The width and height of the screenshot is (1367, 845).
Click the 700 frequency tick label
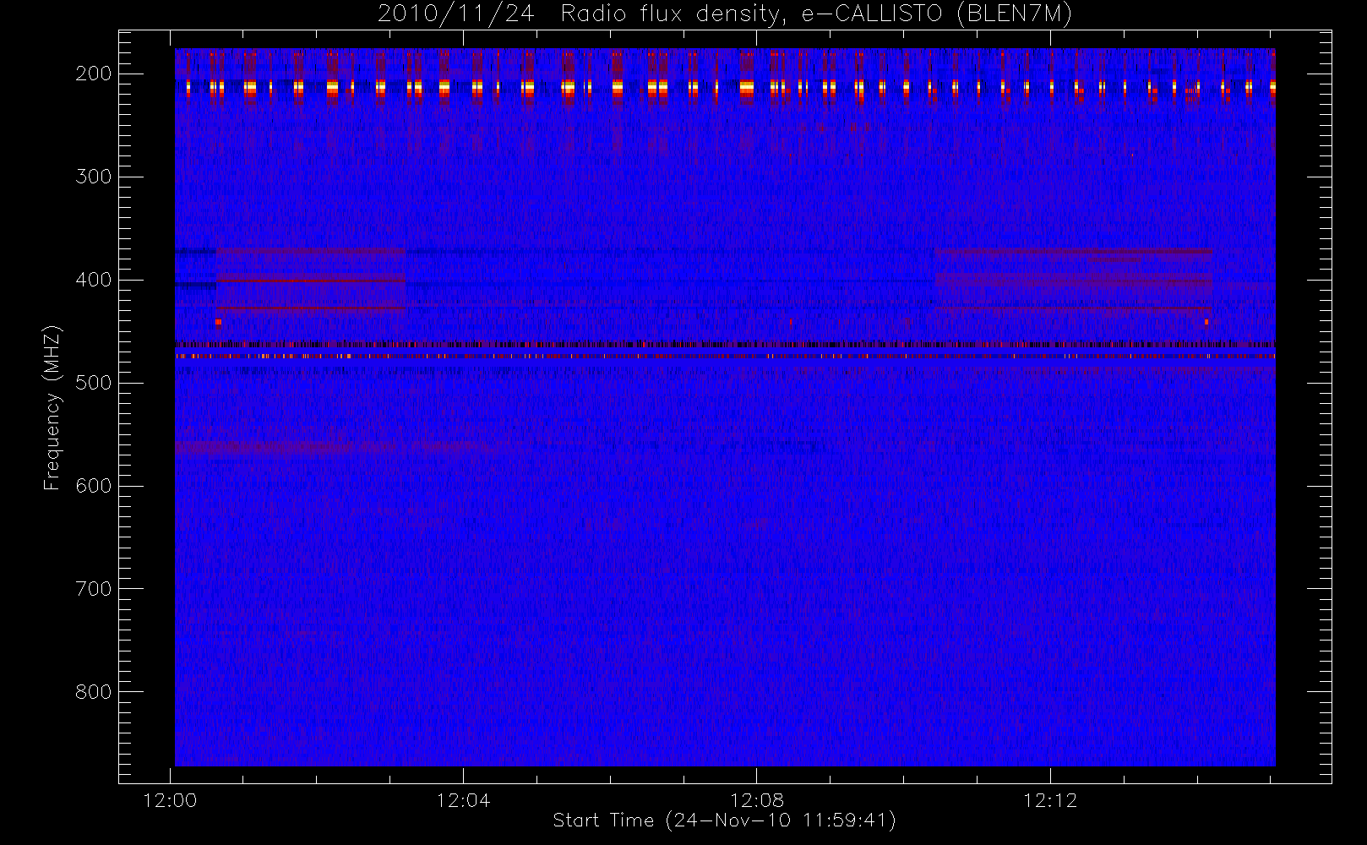94,589
